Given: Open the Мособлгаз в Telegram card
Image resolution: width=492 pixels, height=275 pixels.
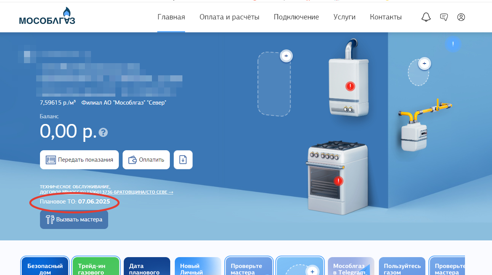Looking at the screenshot, I should tap(351, 266).
